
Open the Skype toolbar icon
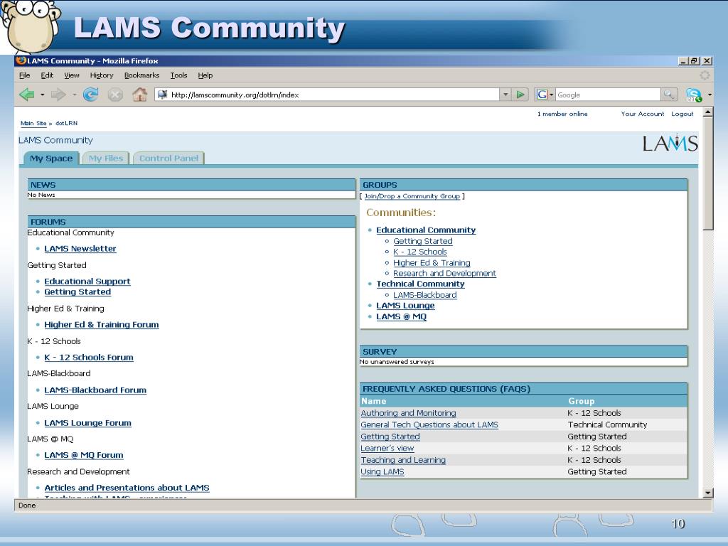(x=694, y=95)
